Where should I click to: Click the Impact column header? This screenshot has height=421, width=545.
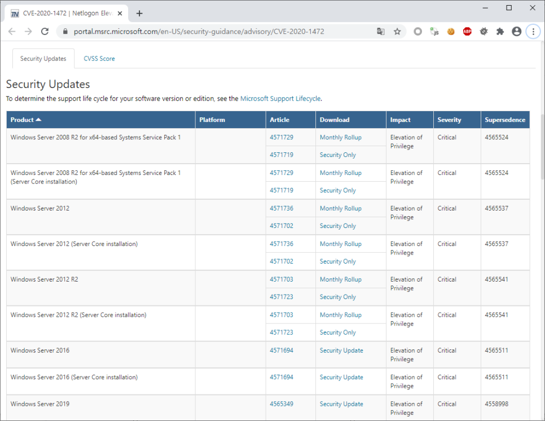pyautogui.click(x=410, y=120)
